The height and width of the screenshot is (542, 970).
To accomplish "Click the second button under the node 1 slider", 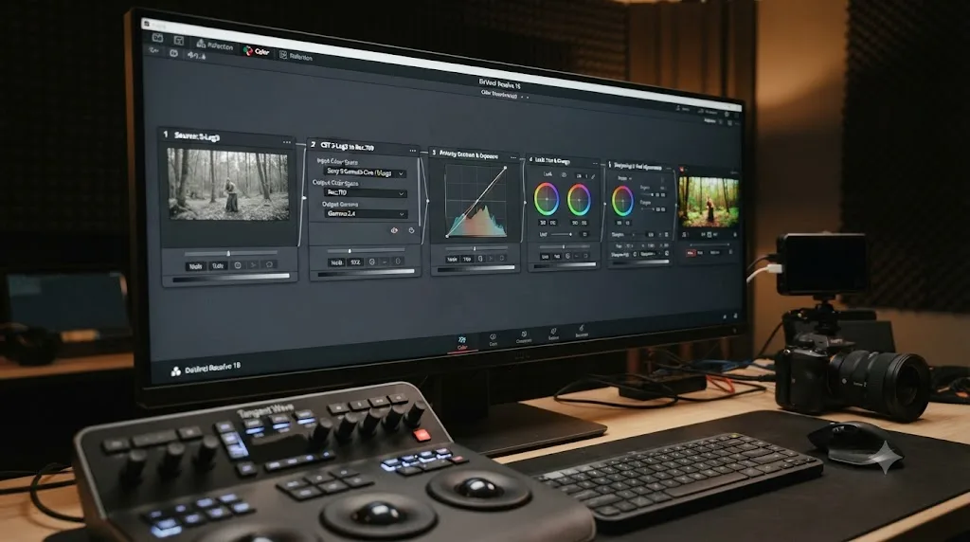I will 218,265.
